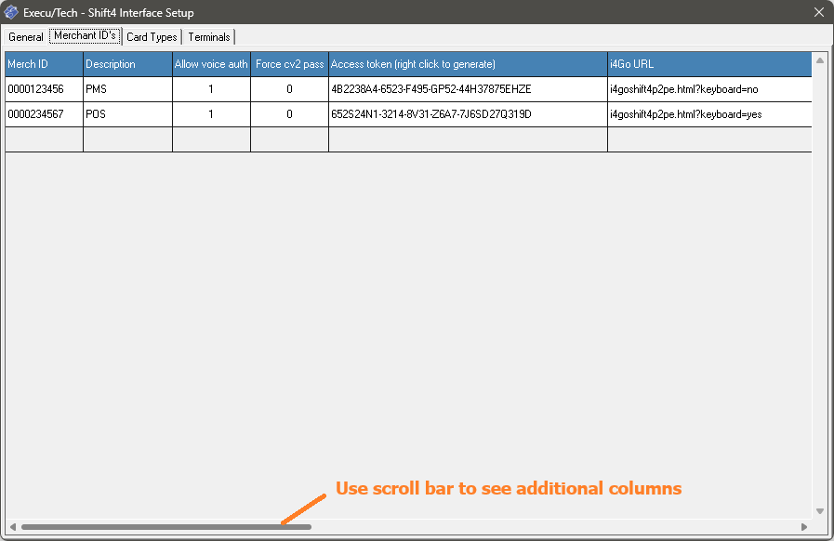Screen dimensions: 834x541
Task: Close the Shift4 Interface Setup window
Action: [818, 12]
